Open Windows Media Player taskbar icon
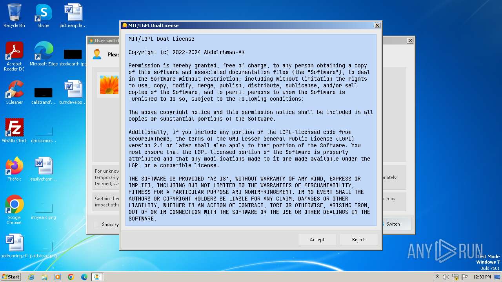Viewport: 502px width, 282px height. [58, 277]
